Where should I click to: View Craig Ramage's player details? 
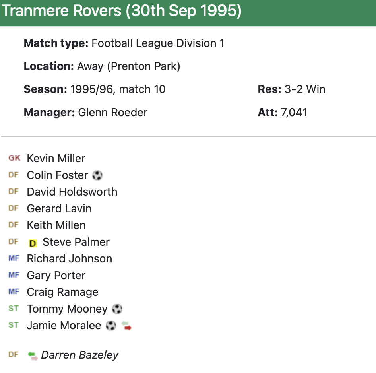coord(62,292)
